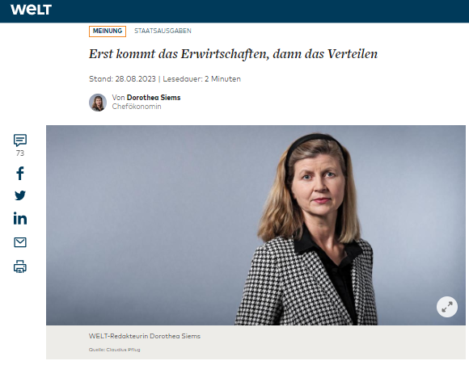This screenshot has width=469, height=365.
Task: Click the comment count 73
Action: click(20, 153)
